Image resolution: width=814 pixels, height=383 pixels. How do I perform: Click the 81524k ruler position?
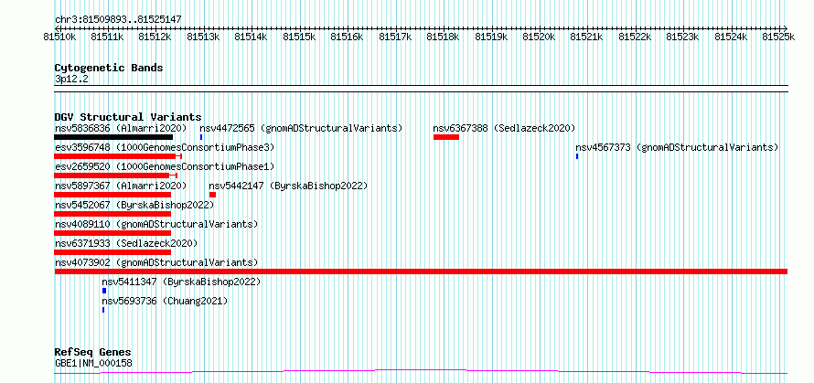(732, 37)
